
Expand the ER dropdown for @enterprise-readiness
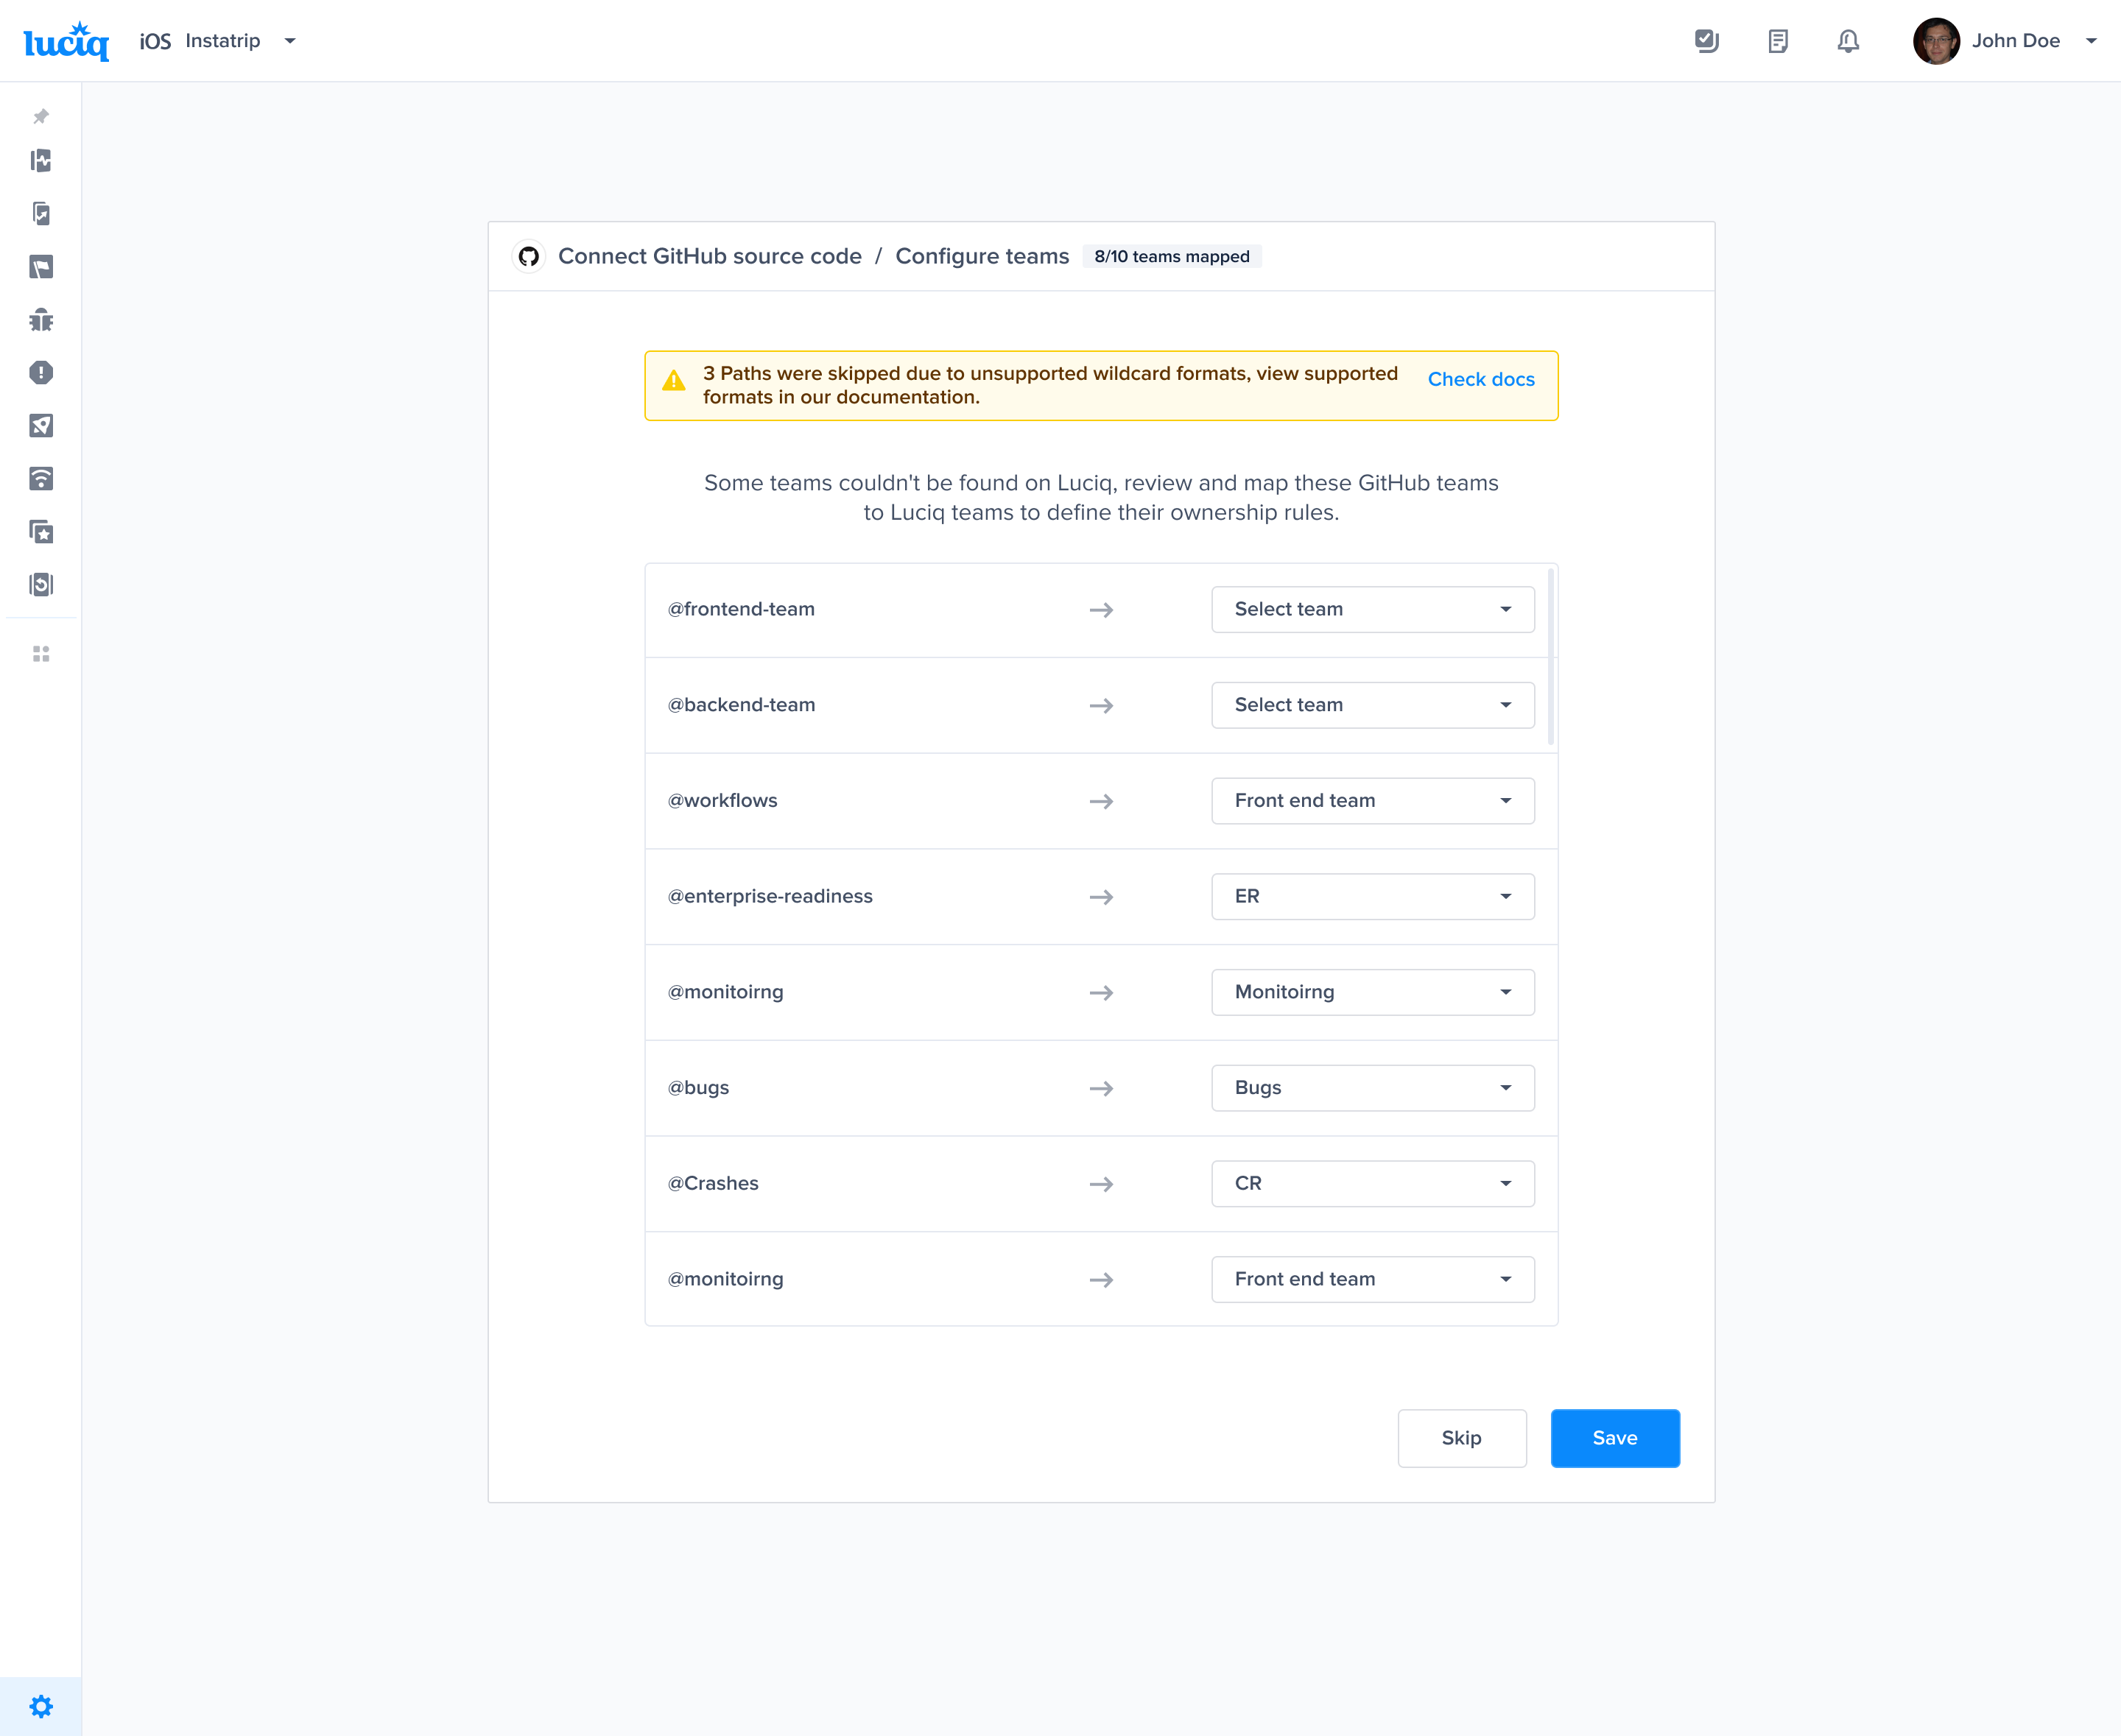tap(1371, 896)
